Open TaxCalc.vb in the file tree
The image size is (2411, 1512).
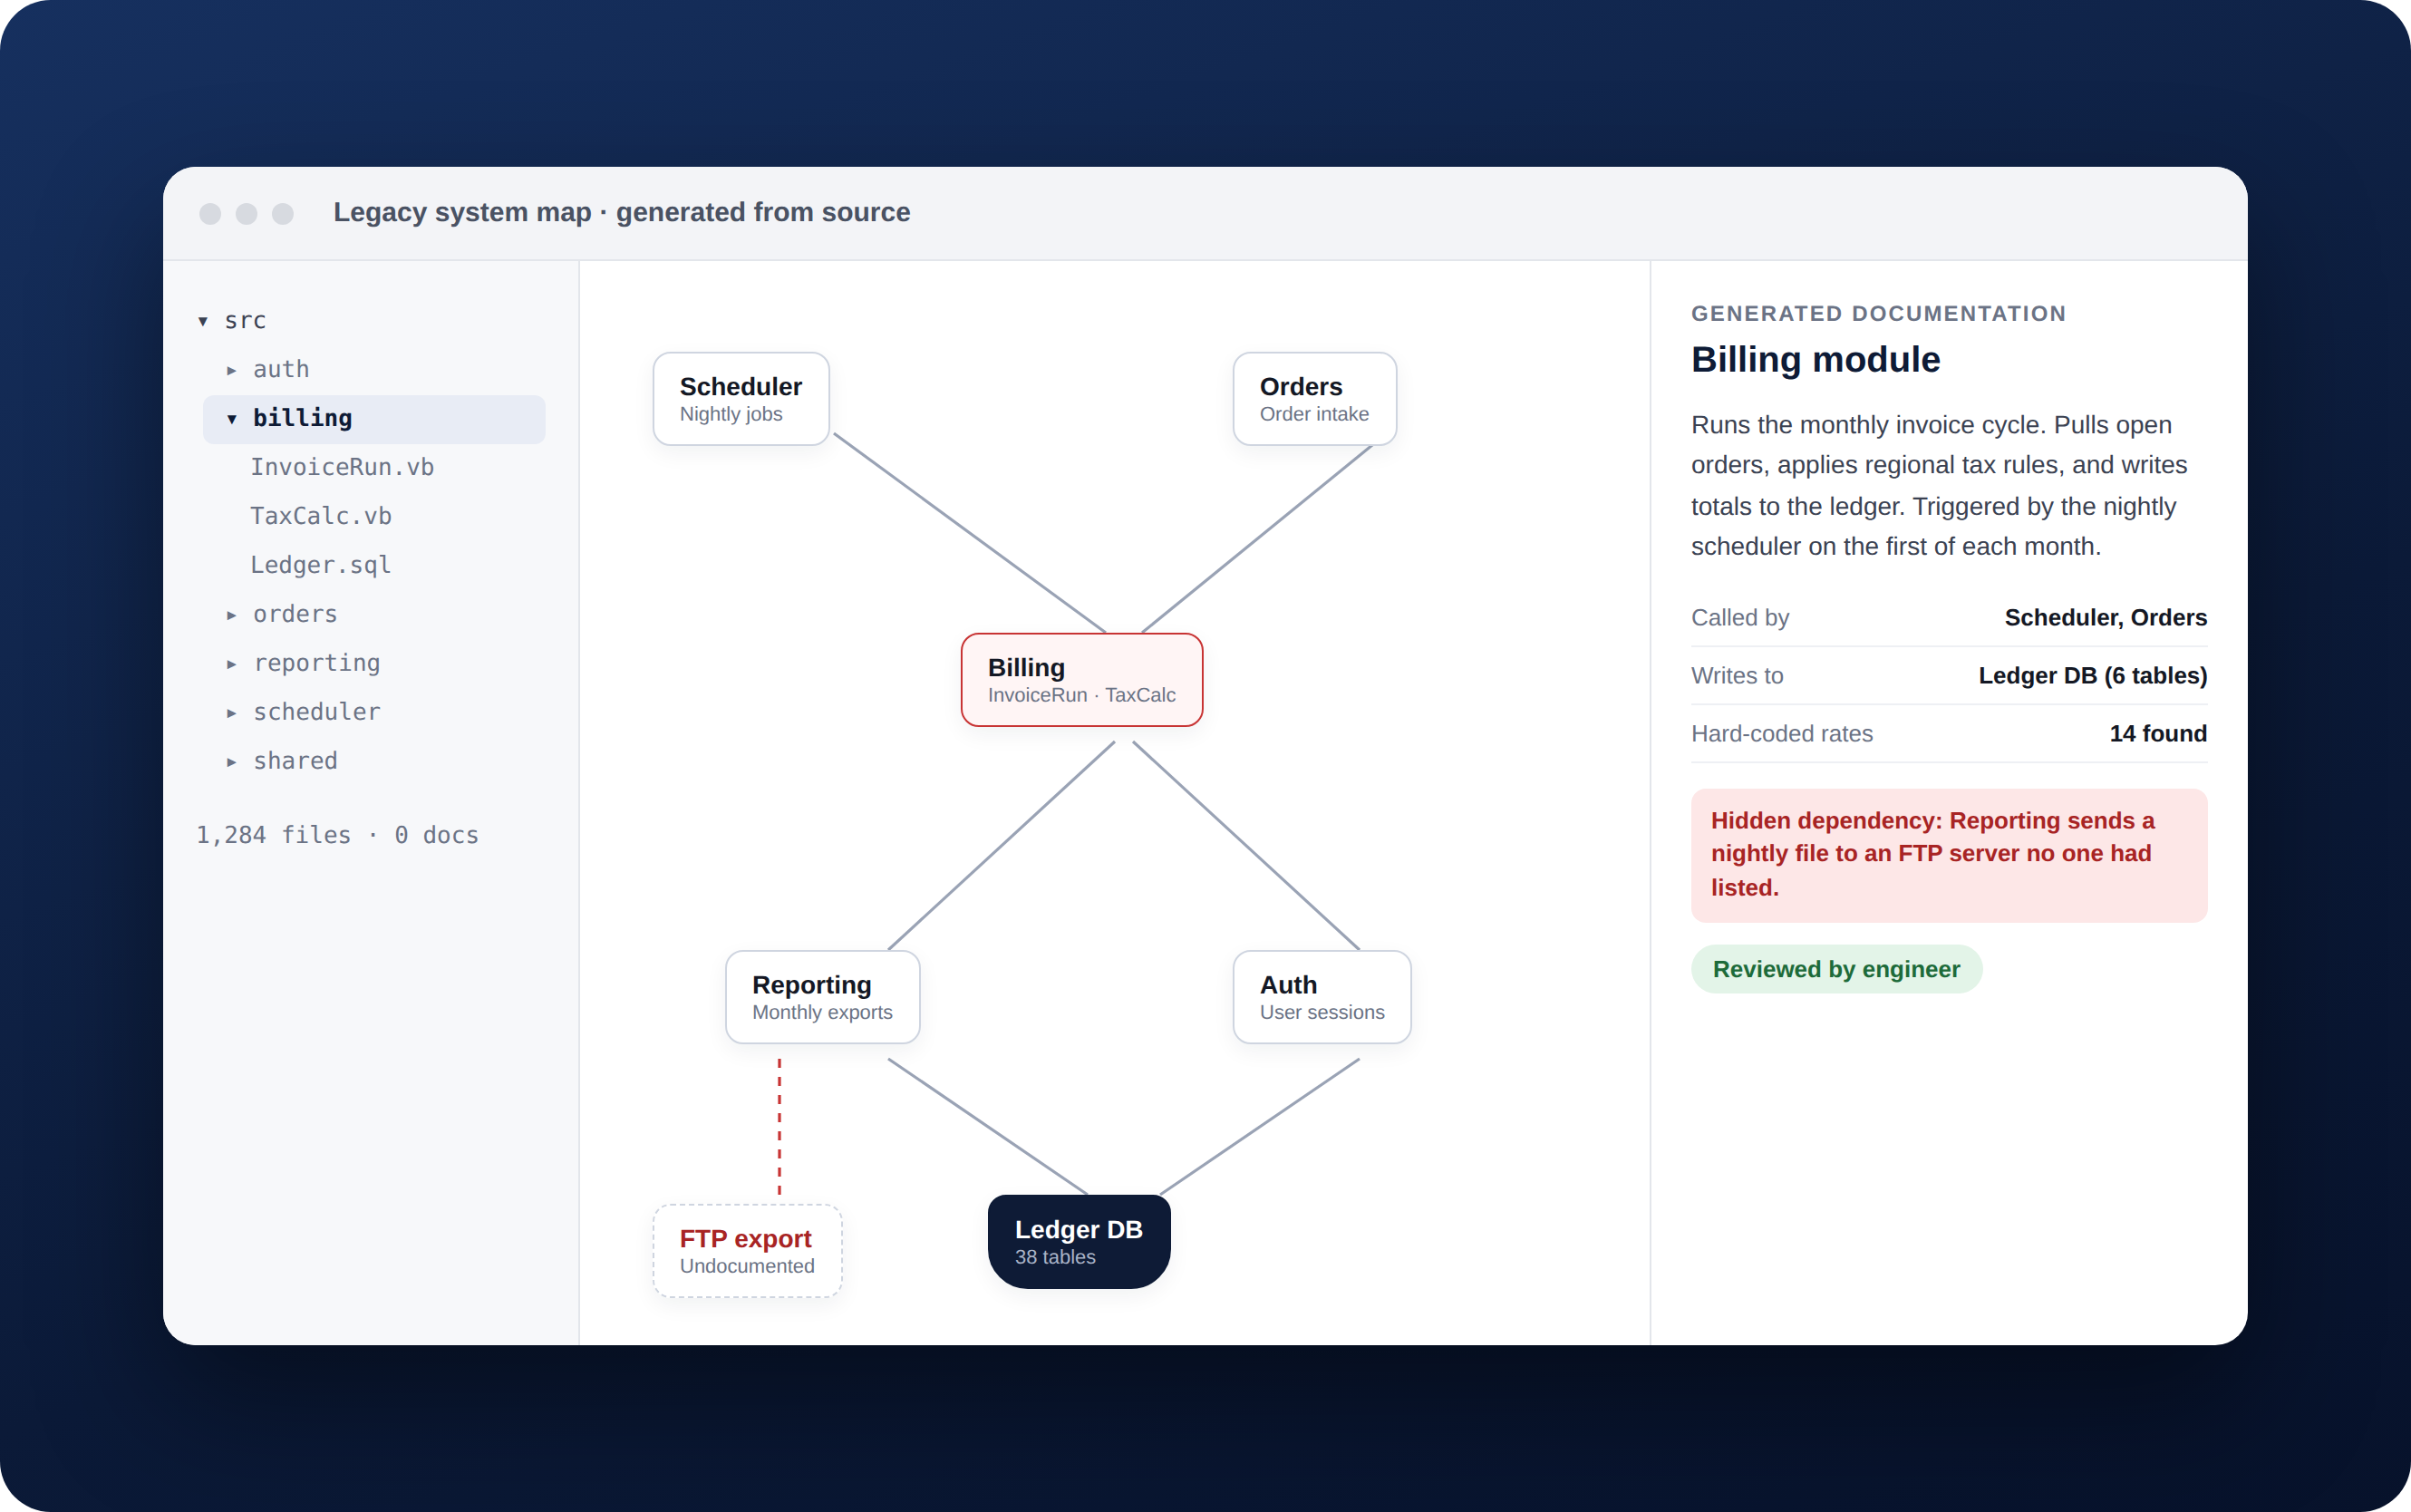321,516
